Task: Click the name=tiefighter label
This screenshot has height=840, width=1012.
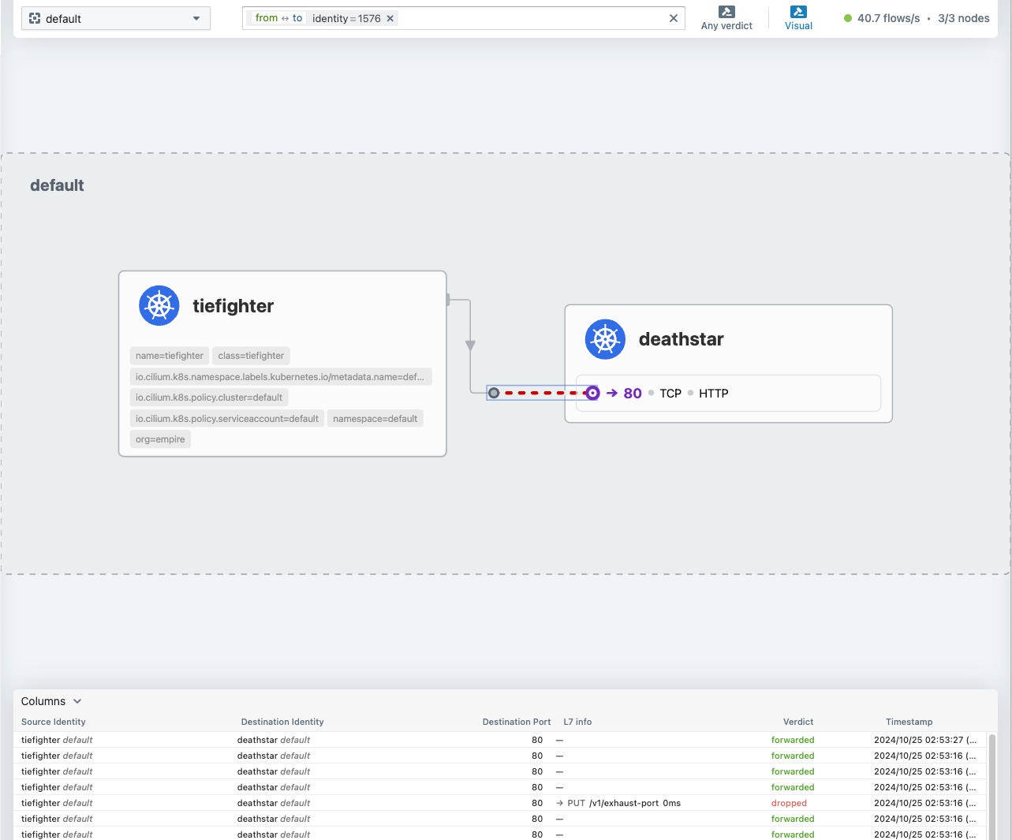Action: click(x=170, y=356)
